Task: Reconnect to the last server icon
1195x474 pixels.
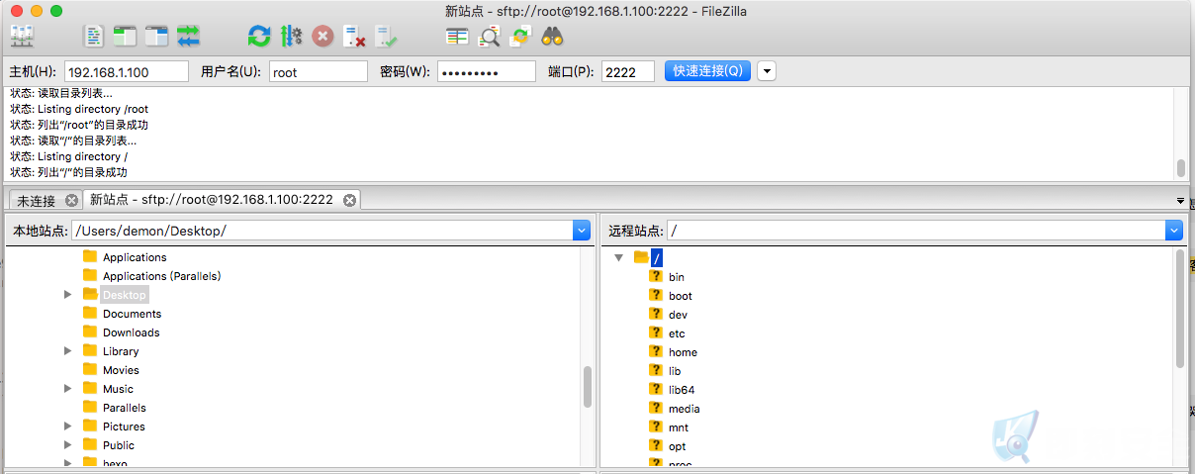Action: tap(386, 37)
